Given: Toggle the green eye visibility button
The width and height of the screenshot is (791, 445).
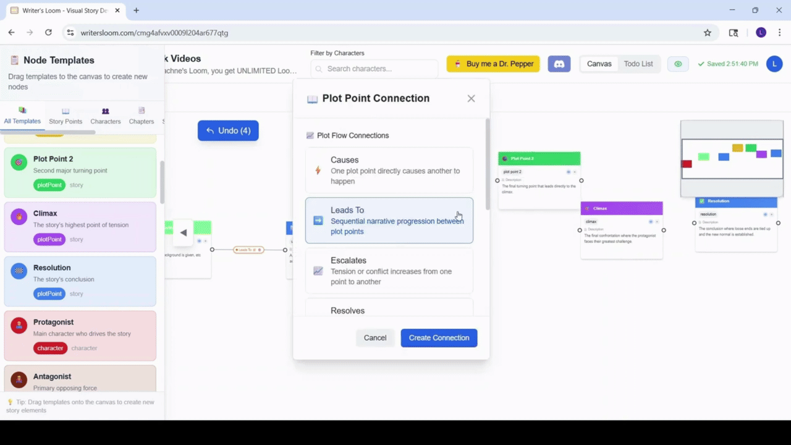Looking at the screenshot, I should coord(678,64).
